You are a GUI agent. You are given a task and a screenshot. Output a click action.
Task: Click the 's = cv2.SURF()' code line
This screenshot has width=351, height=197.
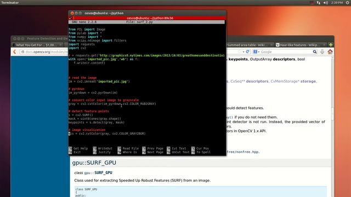click(81, 115)
